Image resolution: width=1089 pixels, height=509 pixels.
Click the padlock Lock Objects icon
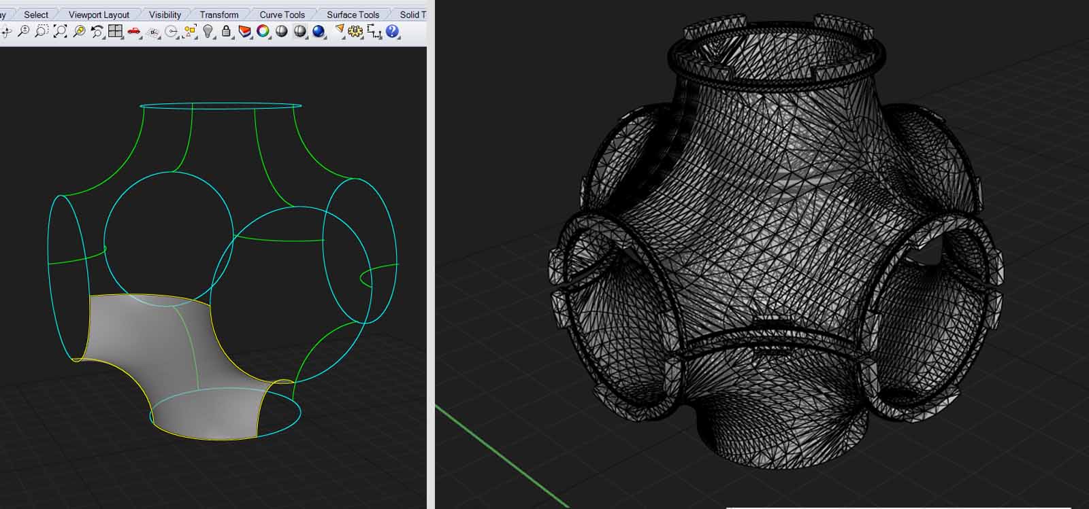point(226,31)
